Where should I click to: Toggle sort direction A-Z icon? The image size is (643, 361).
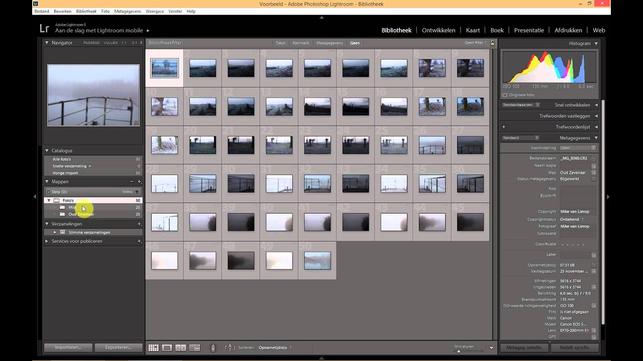pos(229,347)
